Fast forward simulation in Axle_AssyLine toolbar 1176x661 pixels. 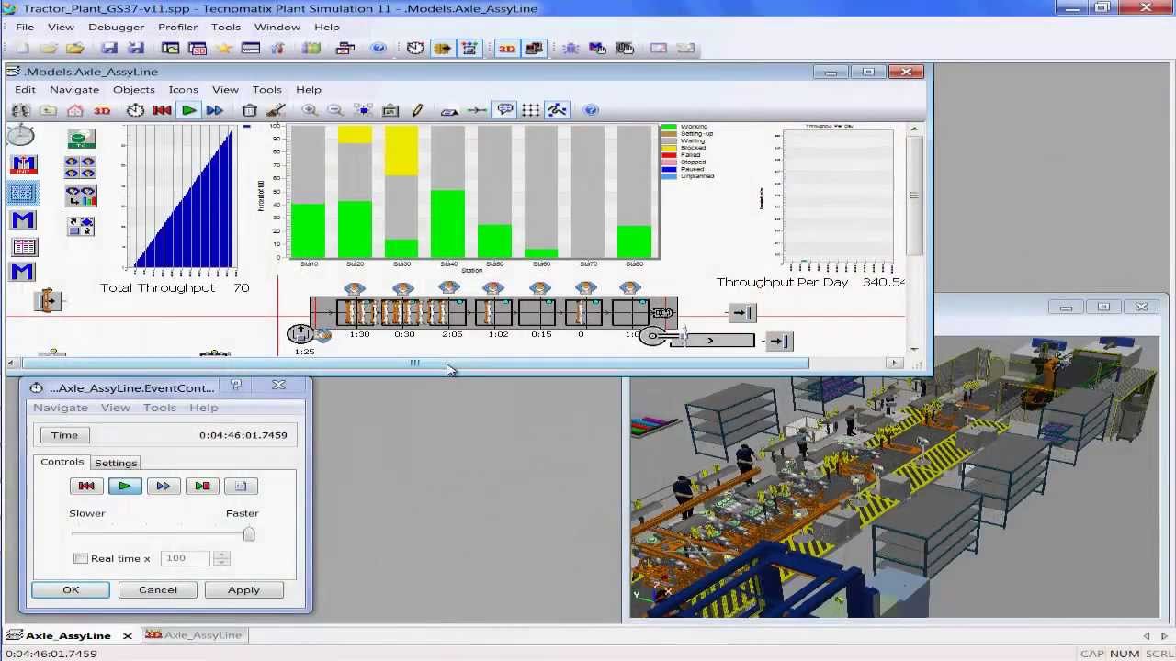(x=214, y=110)
